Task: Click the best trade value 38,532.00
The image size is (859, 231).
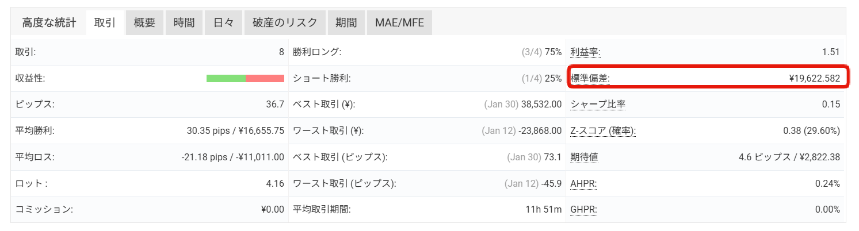Action: [x=541, y=105]
